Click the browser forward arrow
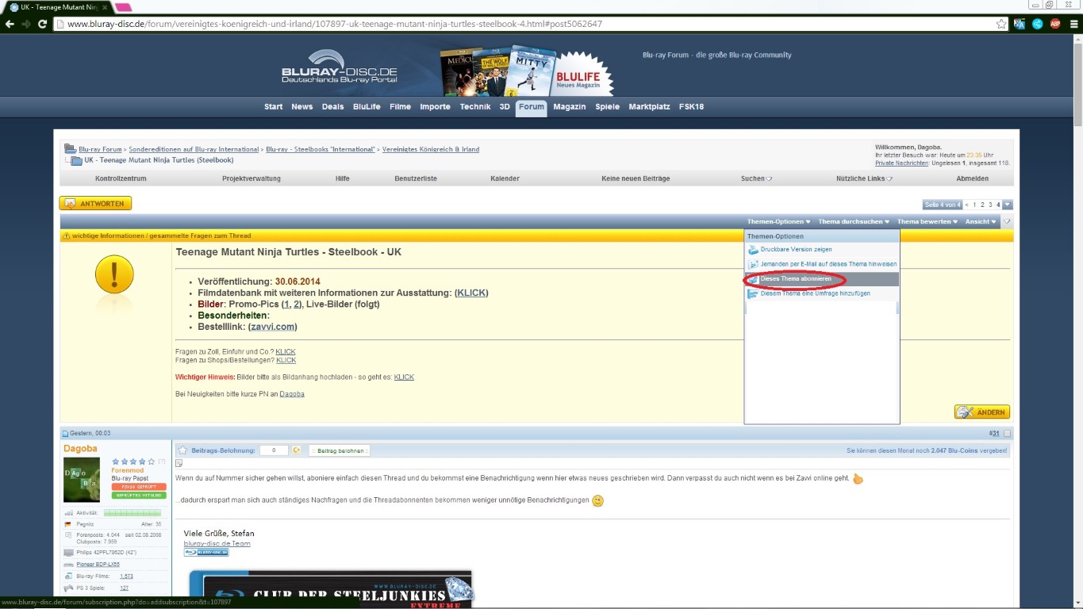Viewport: 1083px width, 609px height. tap(26, 24)
